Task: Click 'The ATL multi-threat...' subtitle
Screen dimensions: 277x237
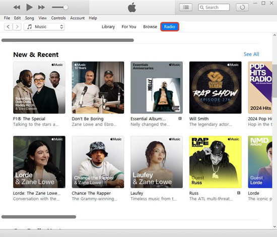Action: click(211, 199)
